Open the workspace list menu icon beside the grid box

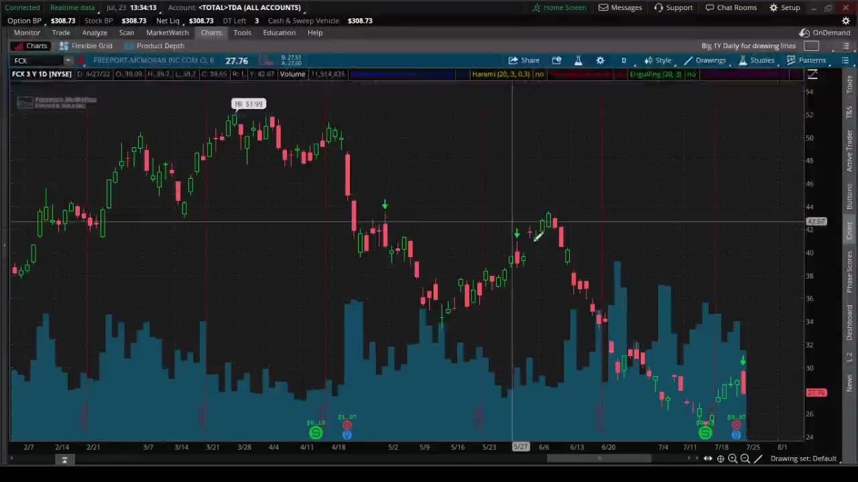pos(845,46)
